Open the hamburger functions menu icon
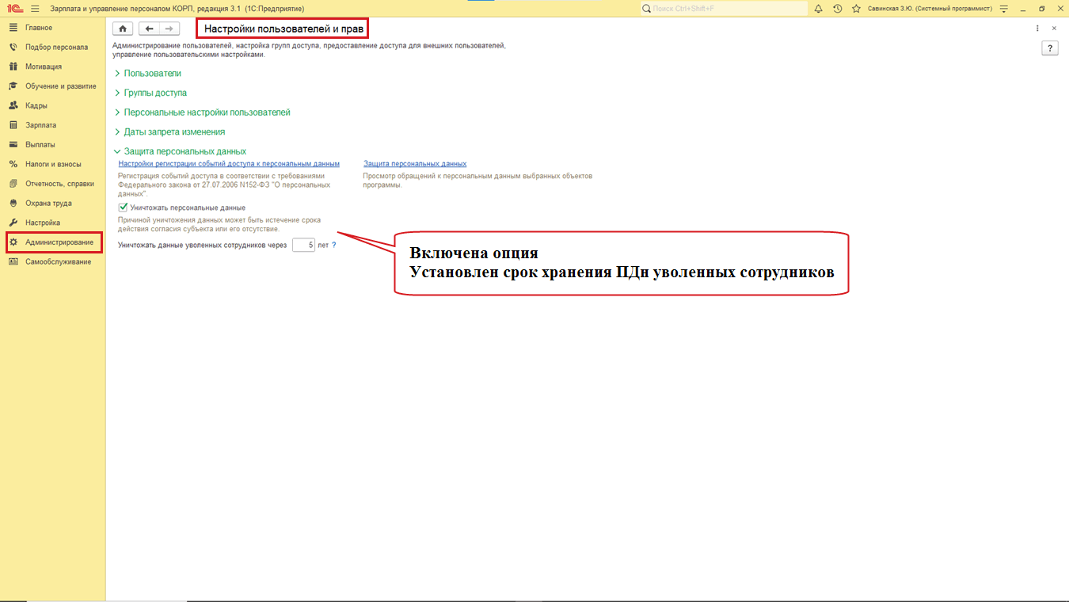This screenshot has width=1069, height=602. pos(35,9)
